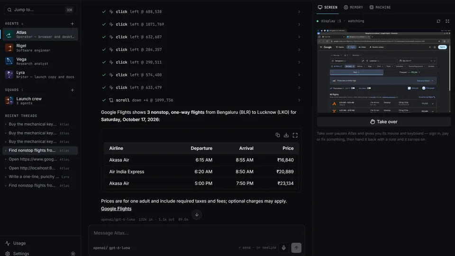Switch to the MEMORY tab
455x256 pixels.
(354, 7)
